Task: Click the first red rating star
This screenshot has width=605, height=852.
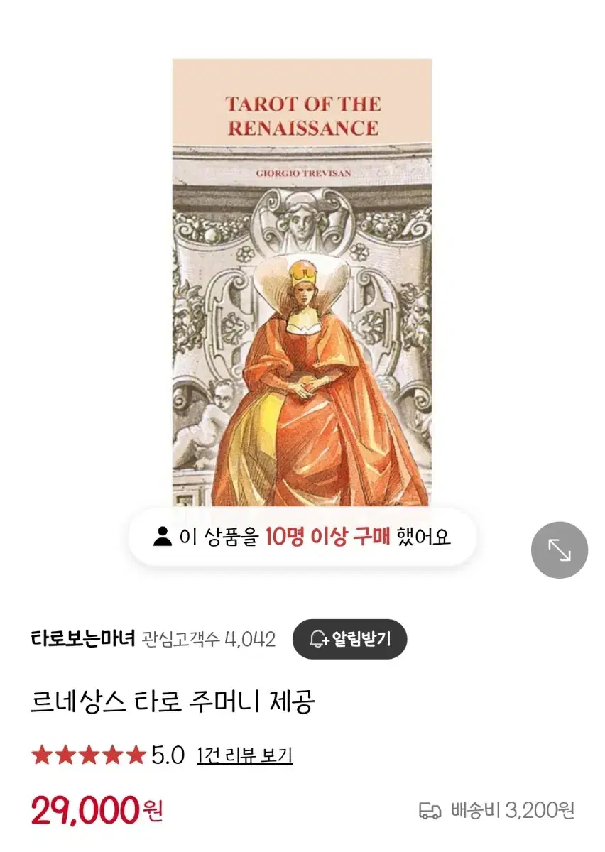Action: [x=42, y=755]
